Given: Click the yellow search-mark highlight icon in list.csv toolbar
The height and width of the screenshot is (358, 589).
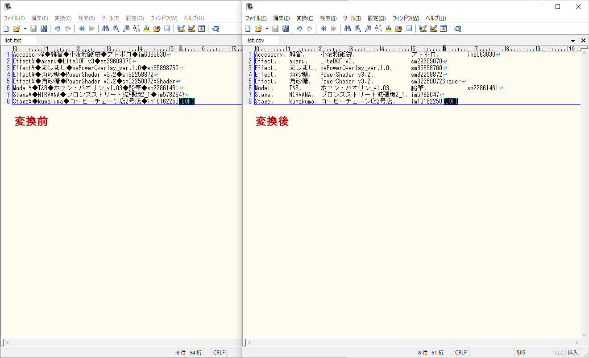Looking at the screenshot, I should click(x=388, y=29).
